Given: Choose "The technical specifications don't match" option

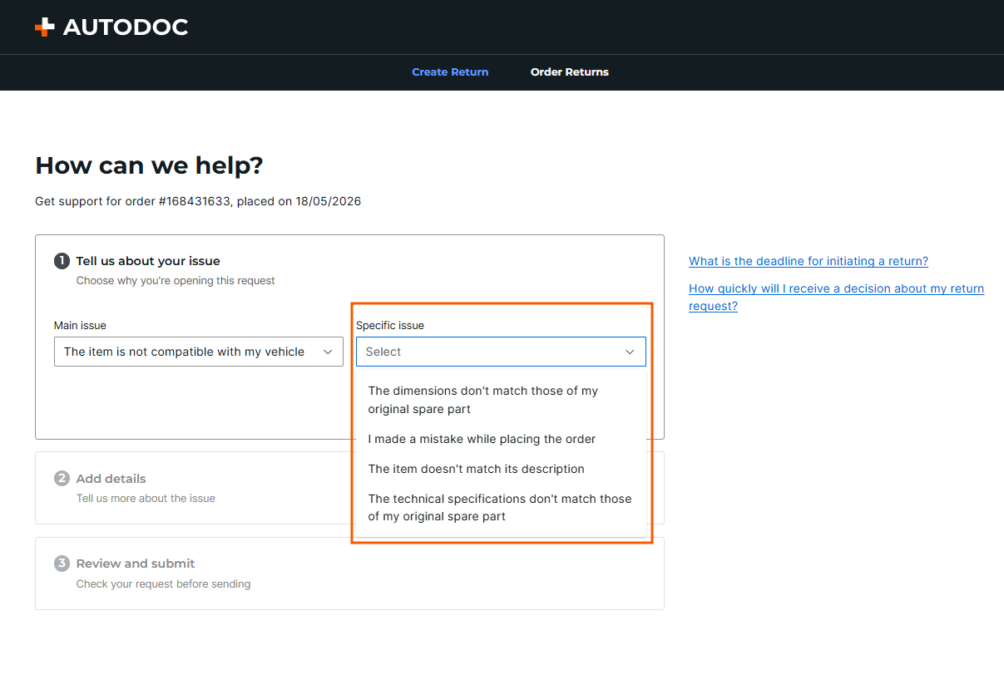Looking at the screenshot, I should point(501,507).
